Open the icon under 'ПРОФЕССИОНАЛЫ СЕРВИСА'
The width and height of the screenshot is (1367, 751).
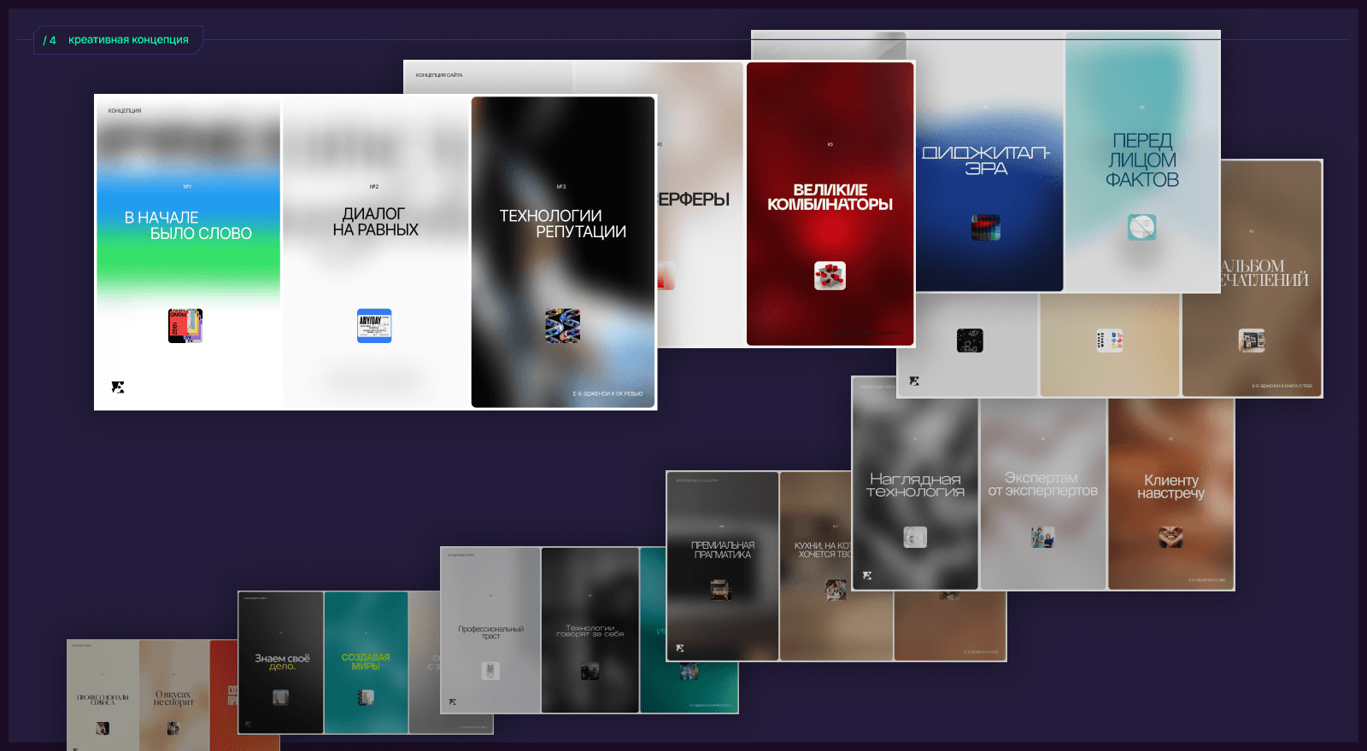(x=103, y=728)
